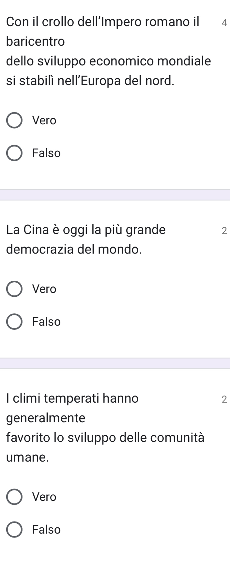Click the 'Vero' label text under Cina question
230x564 pixels.
(x=44, y=289)
